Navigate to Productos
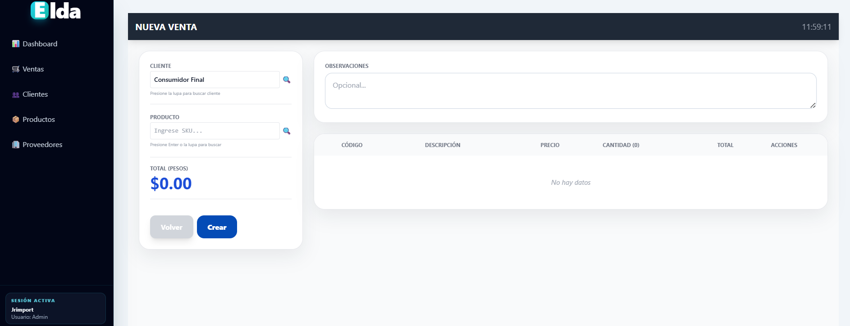This screenshot has height=326, width=850. pyautogui.click(x=39, y=119)
